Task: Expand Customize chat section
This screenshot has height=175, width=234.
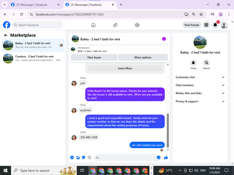Action: [200, 77]
